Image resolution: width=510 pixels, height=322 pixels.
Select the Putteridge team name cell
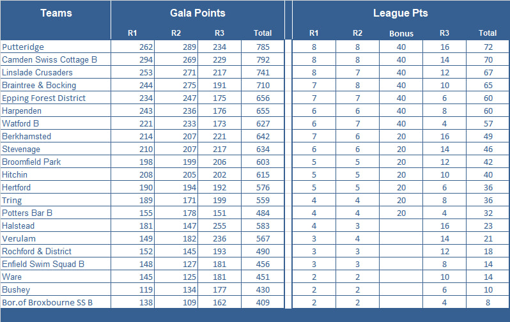tap(56, 47)
